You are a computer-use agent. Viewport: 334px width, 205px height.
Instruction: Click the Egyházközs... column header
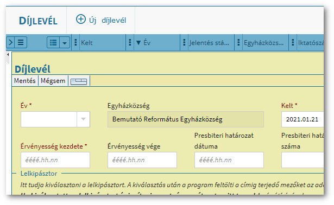pos(264,43)
